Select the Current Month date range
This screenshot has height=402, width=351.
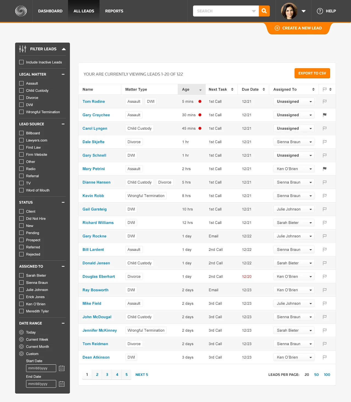(x=21, y=346)
